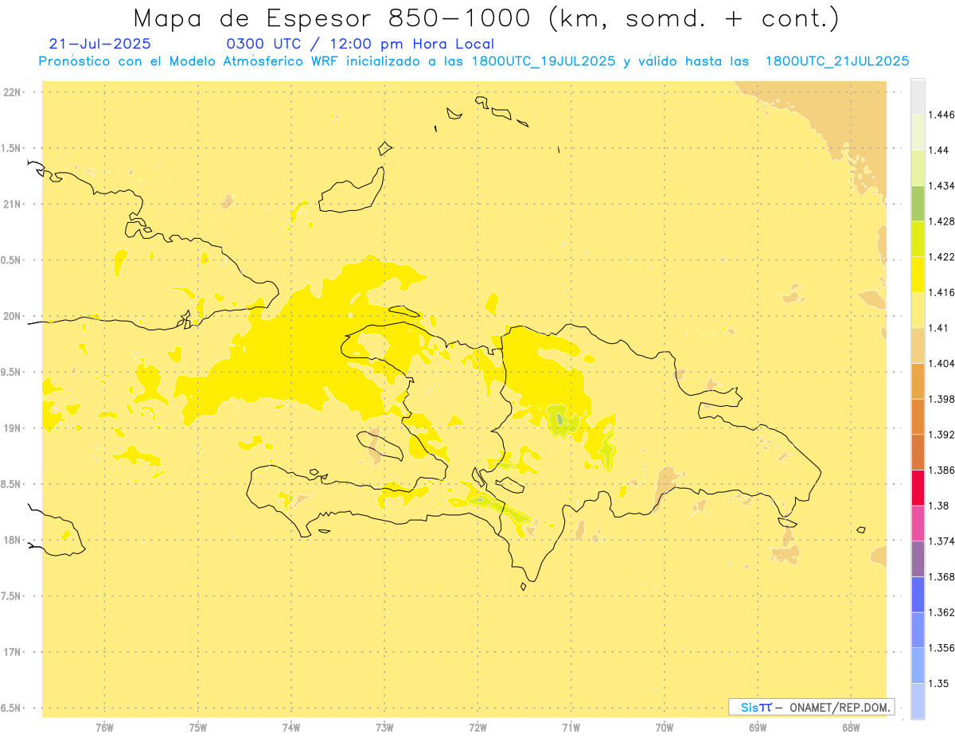This screenshot has height=738, width=955.
Task: Select the '1.41' colorbar label
Action: point(938,328)
